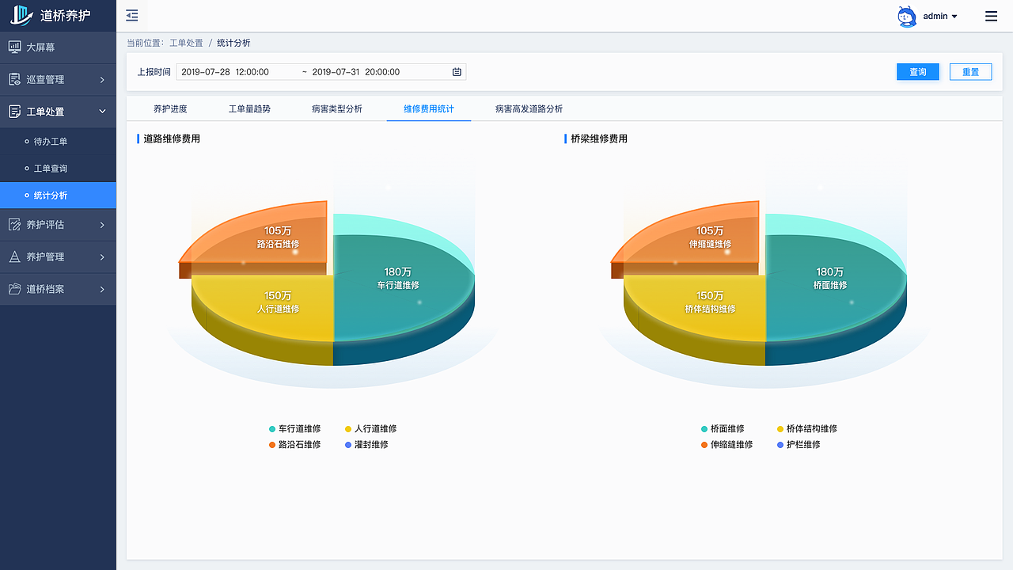
Task: Open the calendar icon in date field
Action: tap(457, 72)
